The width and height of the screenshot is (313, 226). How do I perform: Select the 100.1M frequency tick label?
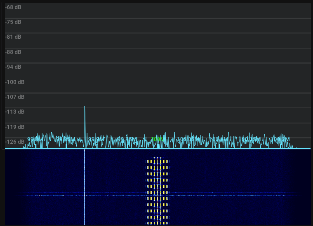pos(219,139)
